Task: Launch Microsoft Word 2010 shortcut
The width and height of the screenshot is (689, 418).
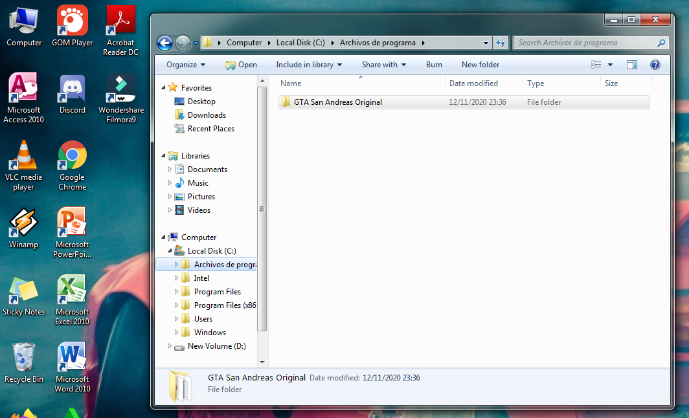Action: 73,368
